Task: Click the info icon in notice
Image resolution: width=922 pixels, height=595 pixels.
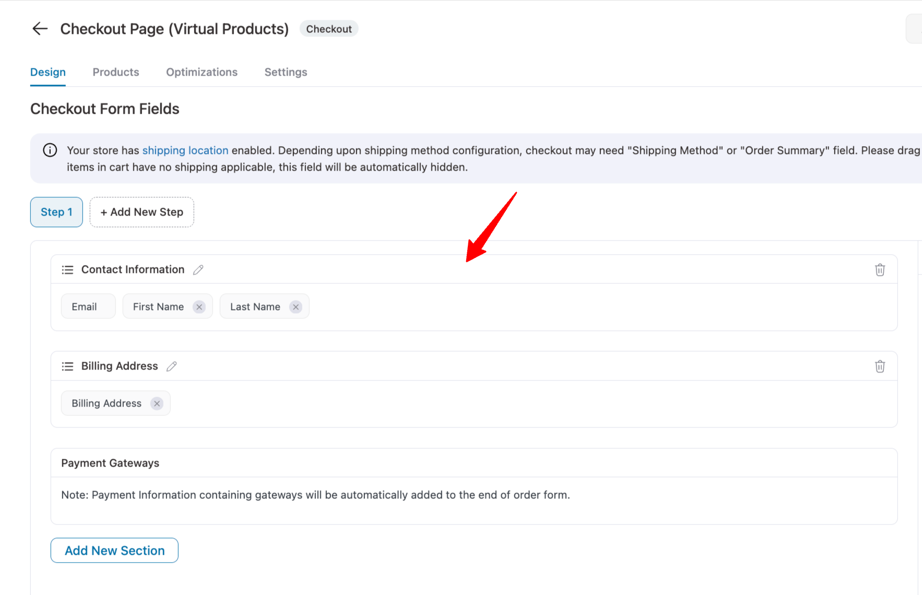Action: 50,150
